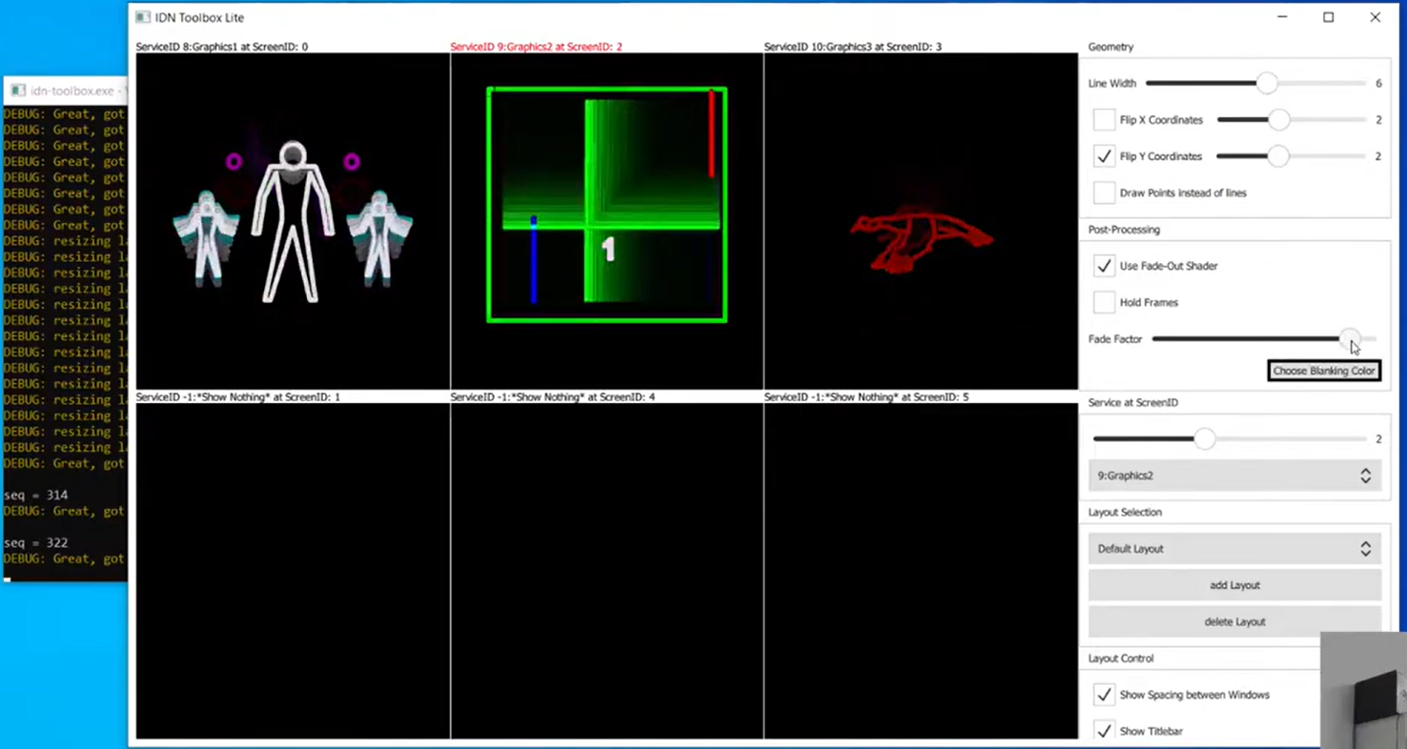
Task: Disable the Use Fade-Out Shader checkbox
Action: [x=1104, y=266]
